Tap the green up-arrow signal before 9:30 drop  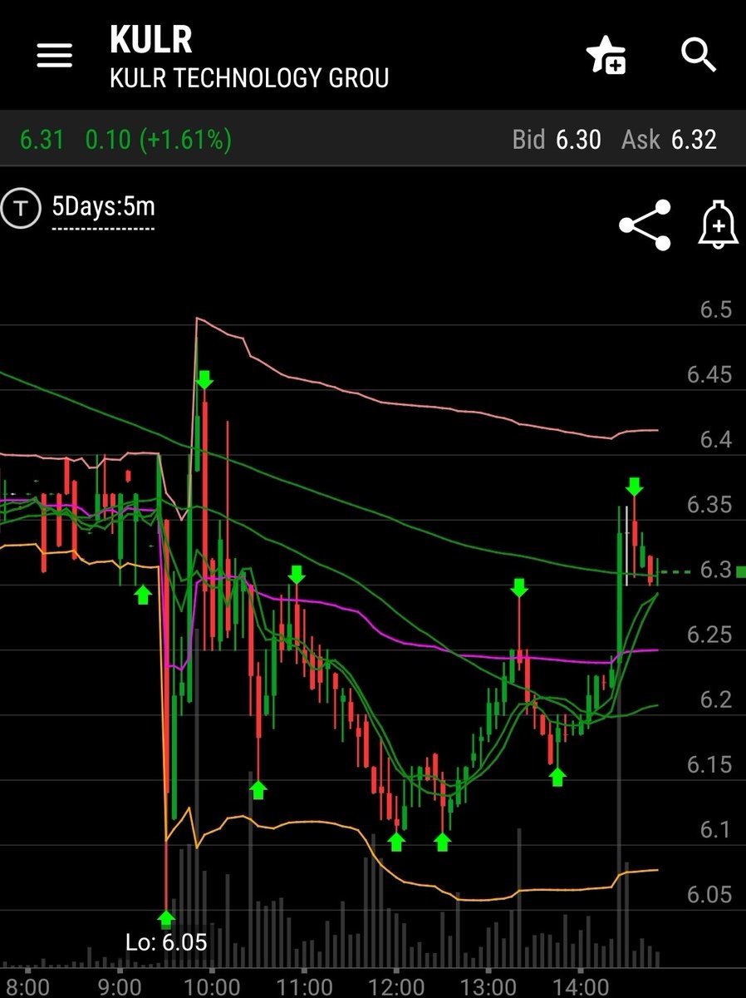(x=143, y=594)
